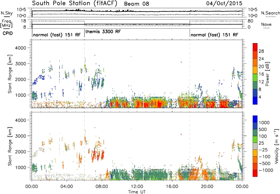Click the 'Beam 08' label

[x=136, y=4]
